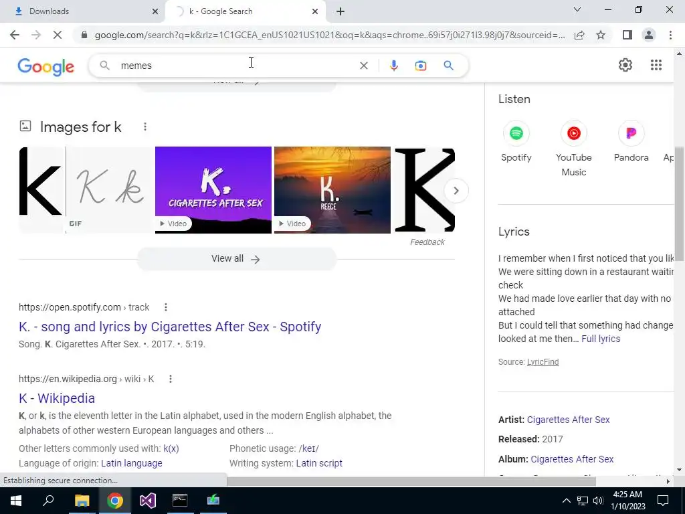
Task: Open the sunset K. Reece video thumbnail
Action: (332, 190)
